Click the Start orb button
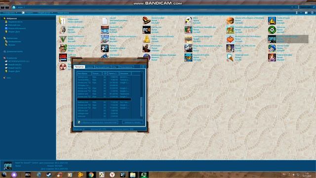316x178 pixels. tap(4, 175)
